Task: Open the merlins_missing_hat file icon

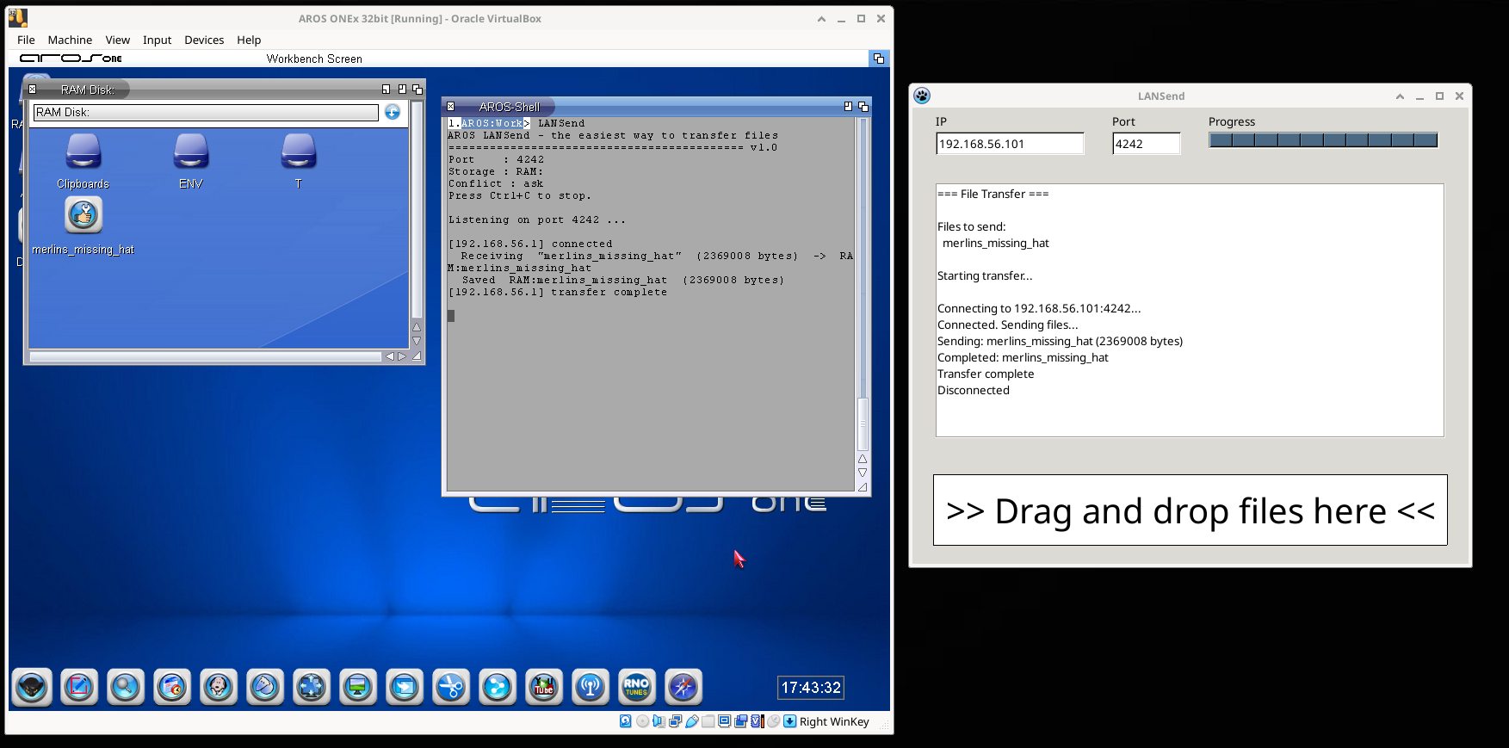Action: (83, 216)
